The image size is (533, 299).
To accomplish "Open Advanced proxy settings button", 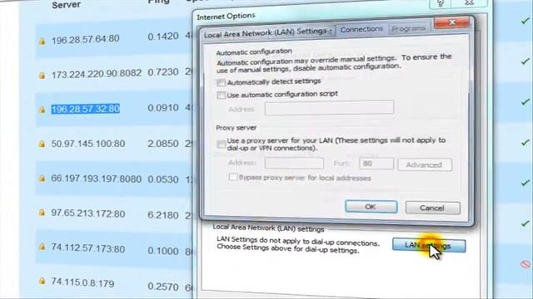I will click(x=425, y=164).
